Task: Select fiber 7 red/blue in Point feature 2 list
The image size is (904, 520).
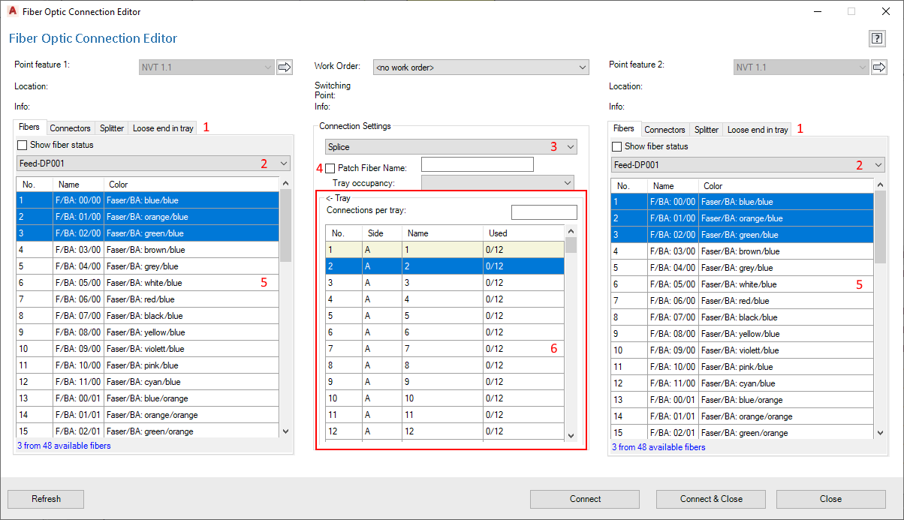Action: (x=743, y=301)
